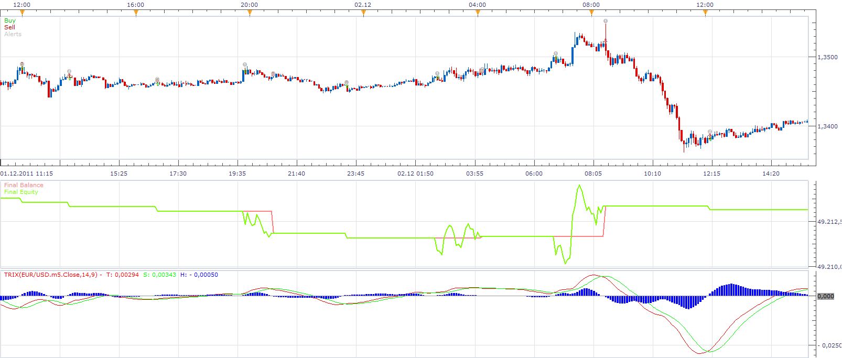Click the 0,000 level on TRIX axis
842x358 pixels.
coord(826,296)
